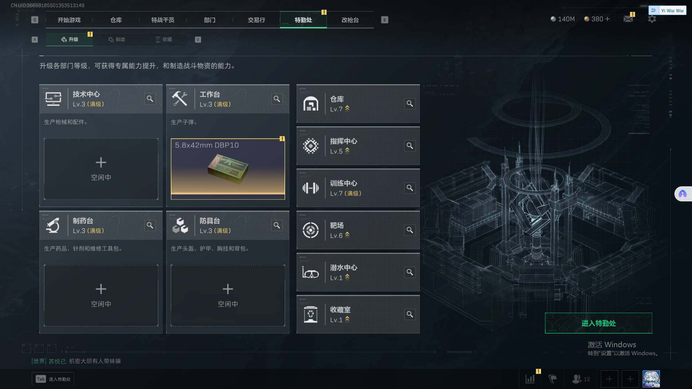Select the 制造 sub-tab

116,39
